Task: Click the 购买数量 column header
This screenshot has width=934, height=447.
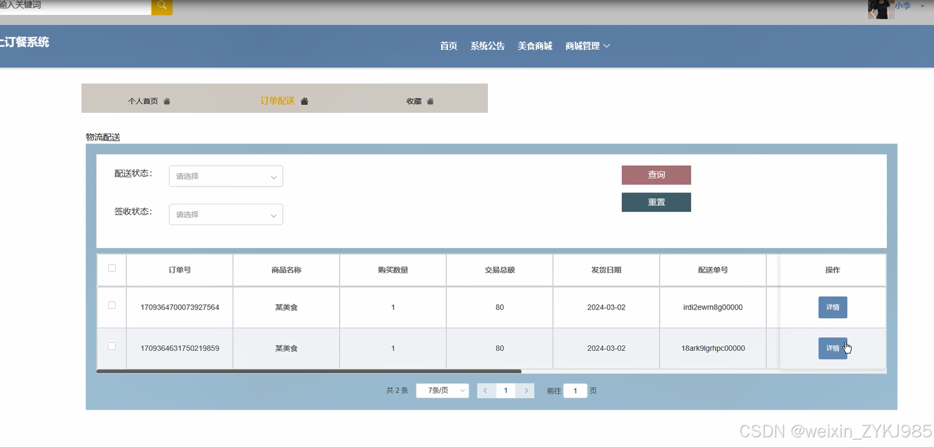Action: point(393,270)
